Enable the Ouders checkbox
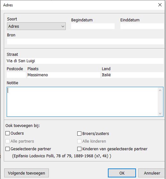The height and width of the screenshot is (179, 166). coord(8,133)
